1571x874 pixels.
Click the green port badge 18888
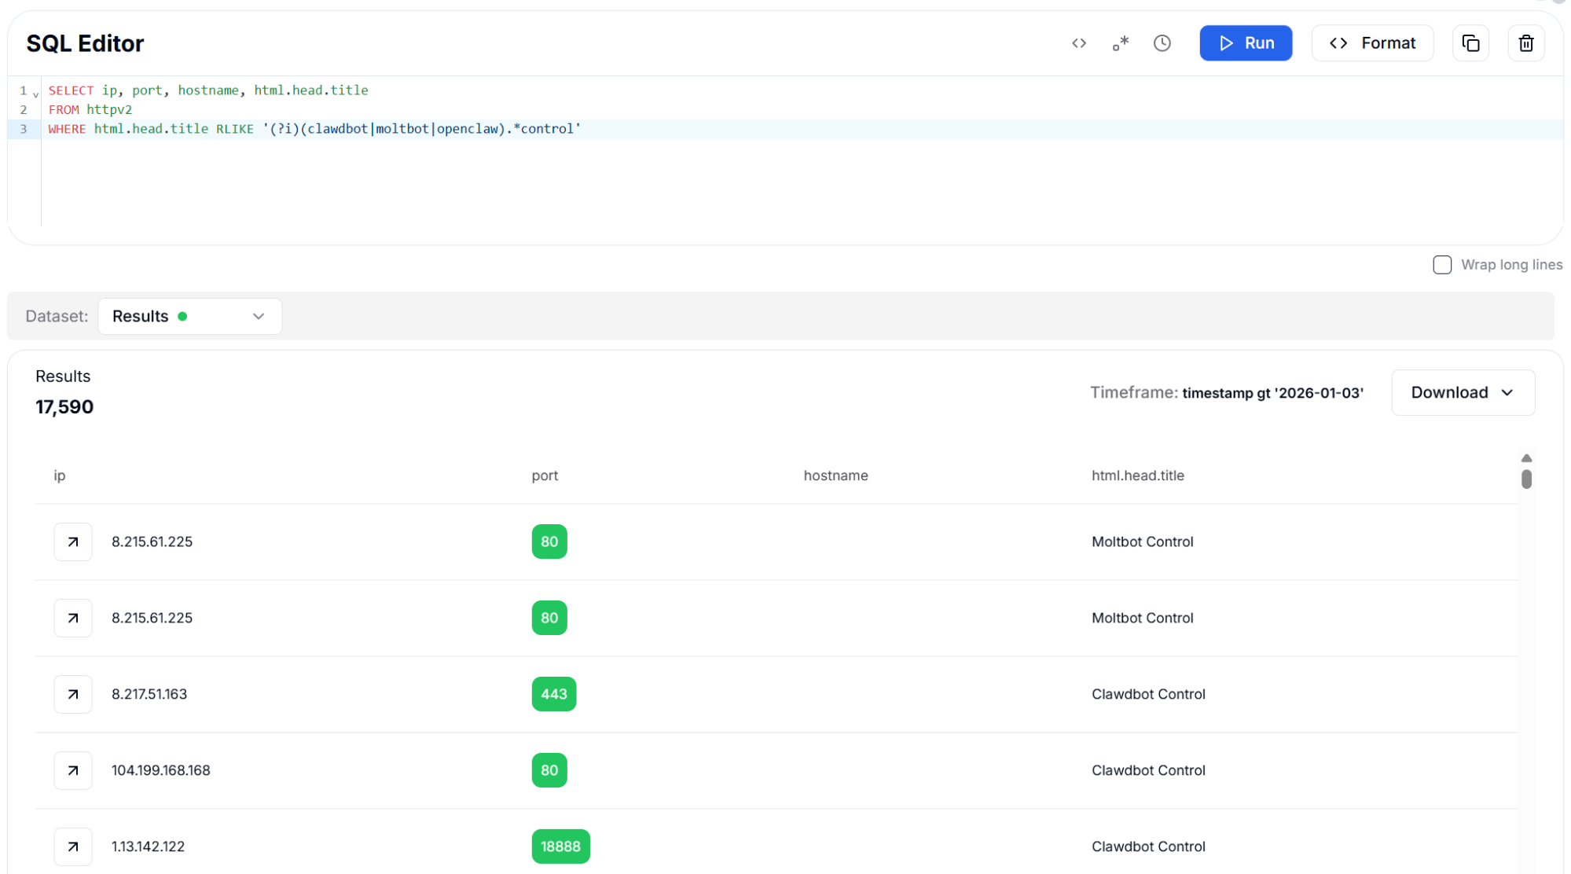click(x=560, y=846)
